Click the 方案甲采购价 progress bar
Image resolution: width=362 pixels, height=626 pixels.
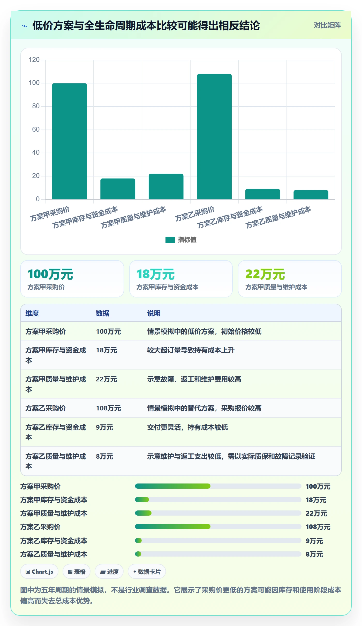(218, 486)
